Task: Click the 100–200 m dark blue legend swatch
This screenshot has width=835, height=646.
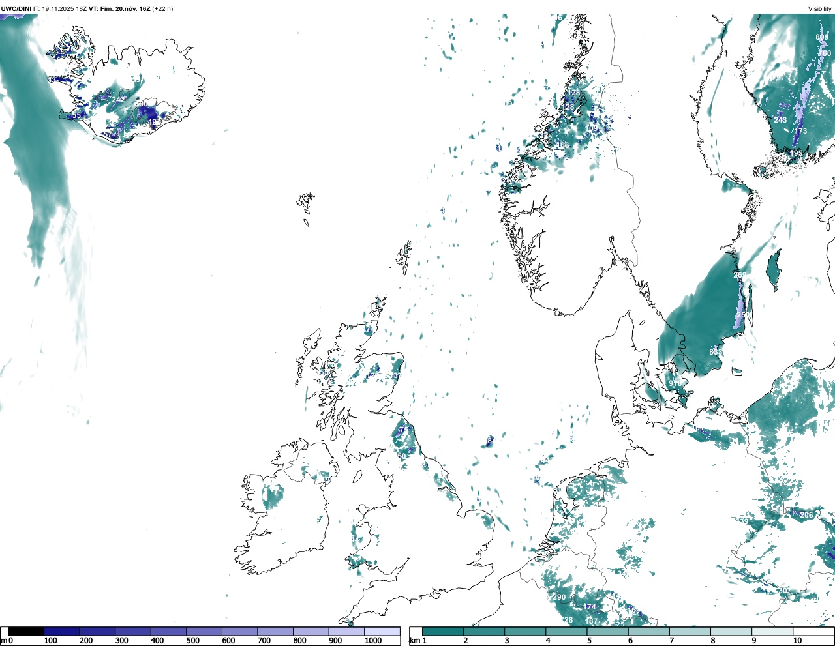Action: (62, 631)
